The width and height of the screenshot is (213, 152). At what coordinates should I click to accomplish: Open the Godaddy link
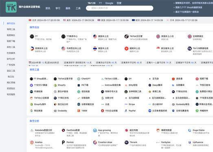(62, 111)
